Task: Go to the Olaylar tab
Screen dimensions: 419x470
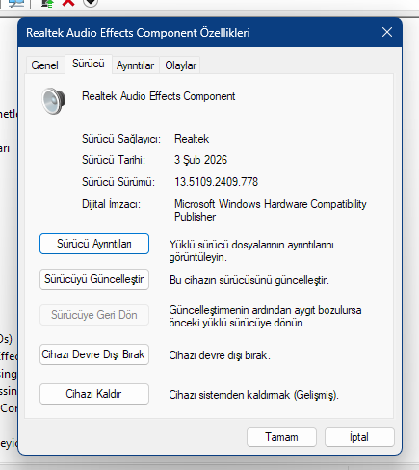Action: pyautogui.click(x=180, y=65)
